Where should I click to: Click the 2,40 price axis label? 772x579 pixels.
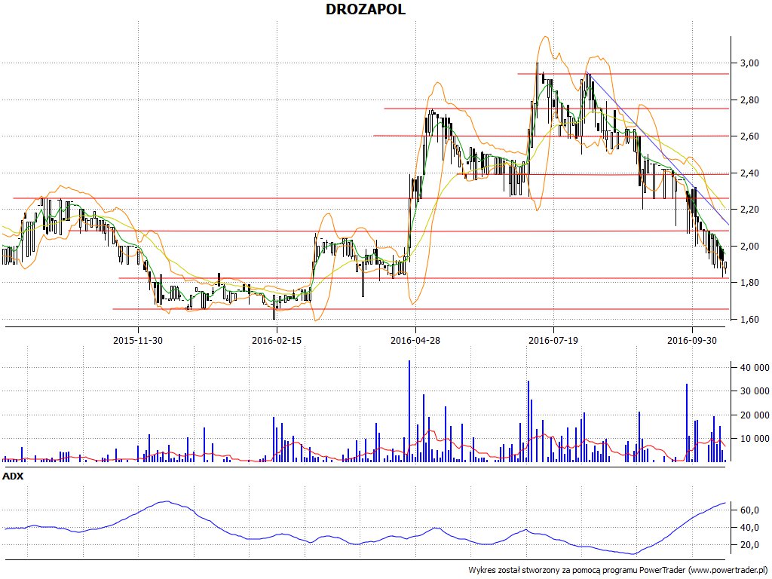(x=749, y=173)
